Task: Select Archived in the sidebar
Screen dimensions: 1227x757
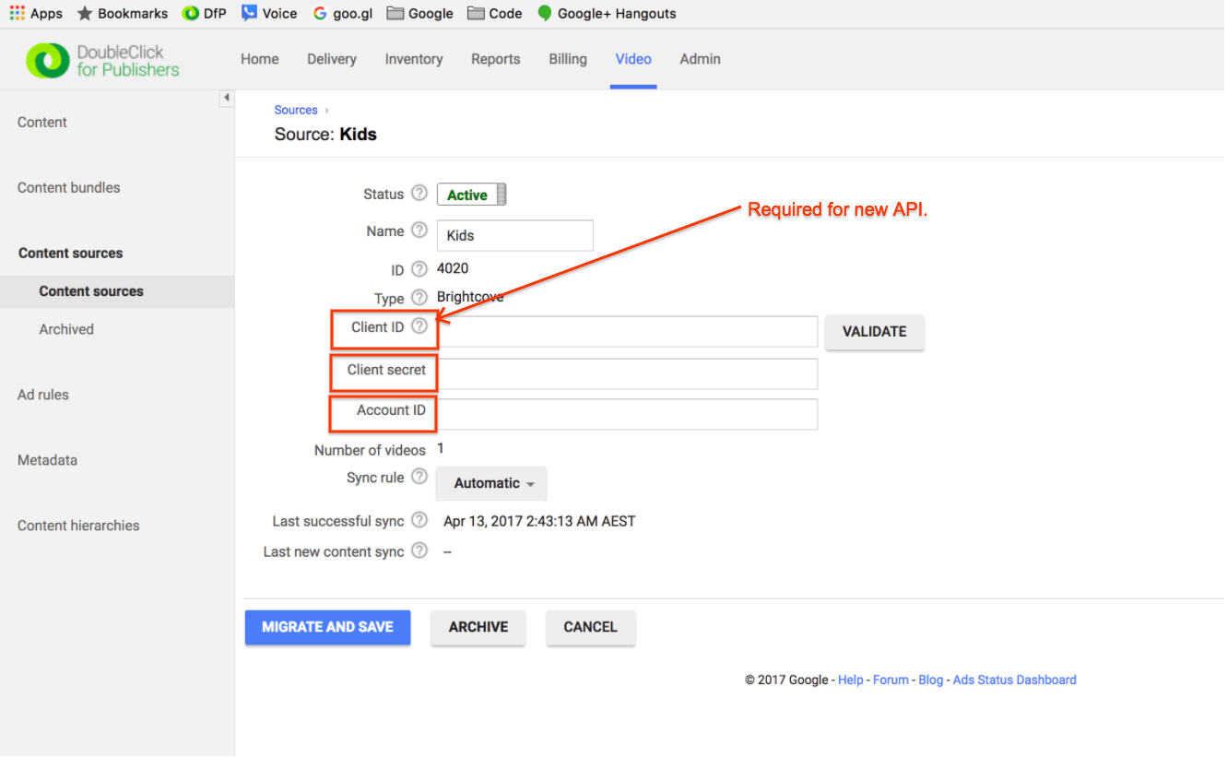Action: [66, 329]
